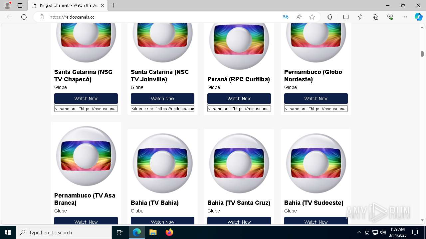This screenshot has width=426, height=239.
Task: Click title Bahia (TV Sudoeste)
Action: (314, 203)
